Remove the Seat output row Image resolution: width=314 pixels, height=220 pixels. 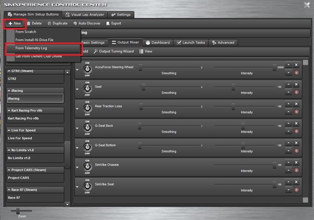point(296,84)
